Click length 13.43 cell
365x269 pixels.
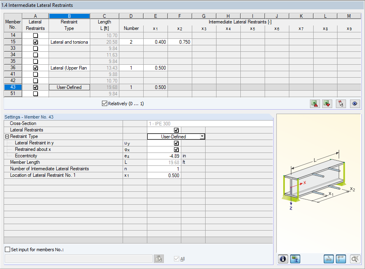pyautogui.click(x=104, y=68)
